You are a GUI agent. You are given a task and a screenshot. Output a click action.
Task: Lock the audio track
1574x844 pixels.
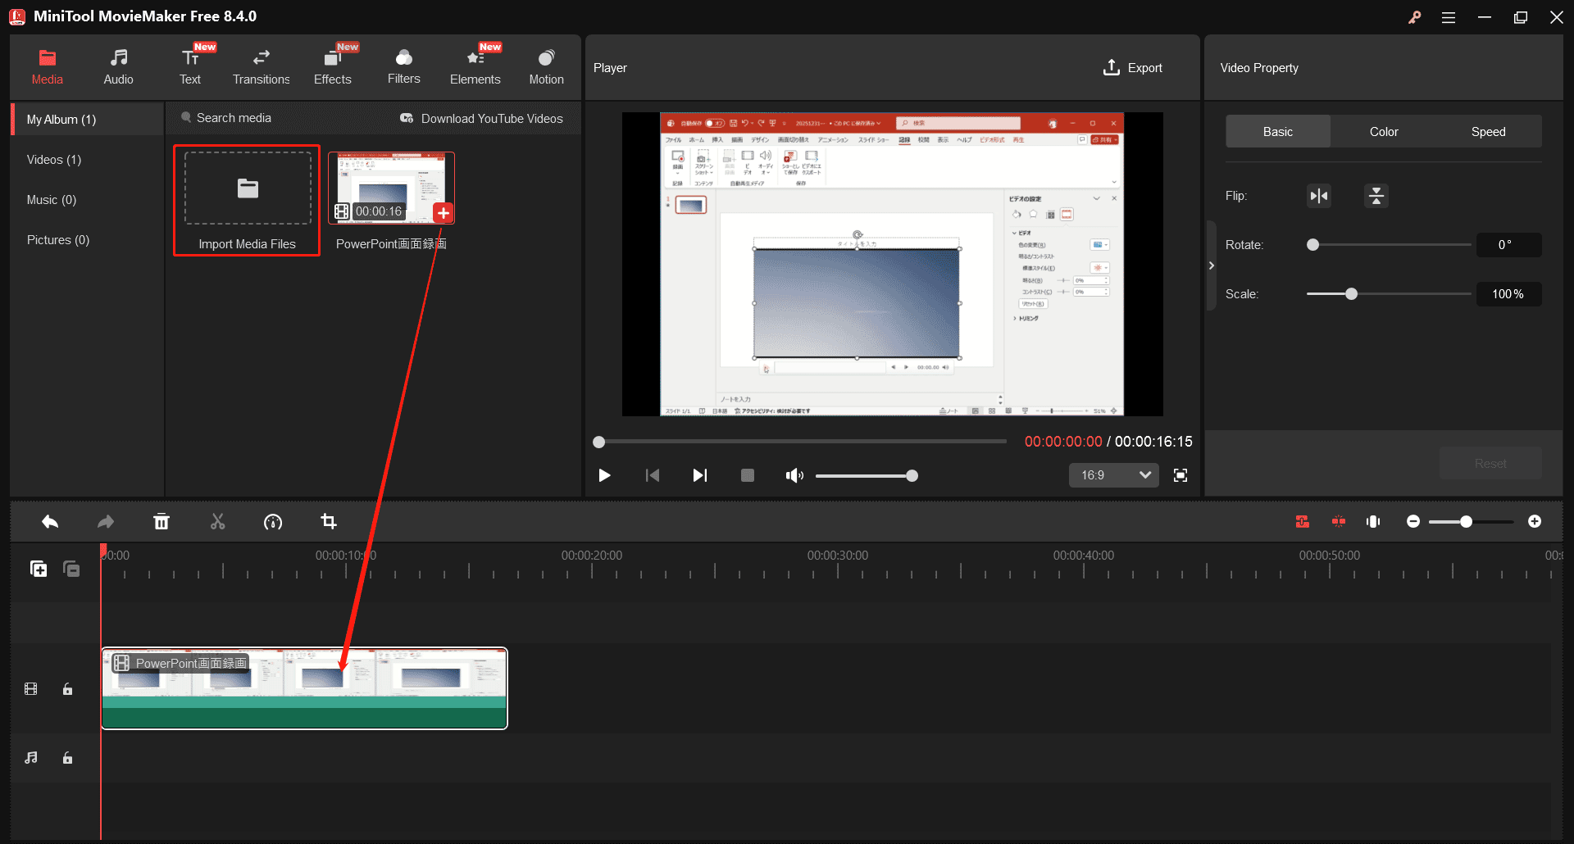67,758
